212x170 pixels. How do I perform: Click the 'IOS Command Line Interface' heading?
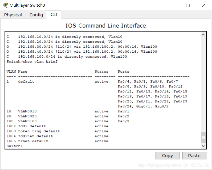coord(106,26)
